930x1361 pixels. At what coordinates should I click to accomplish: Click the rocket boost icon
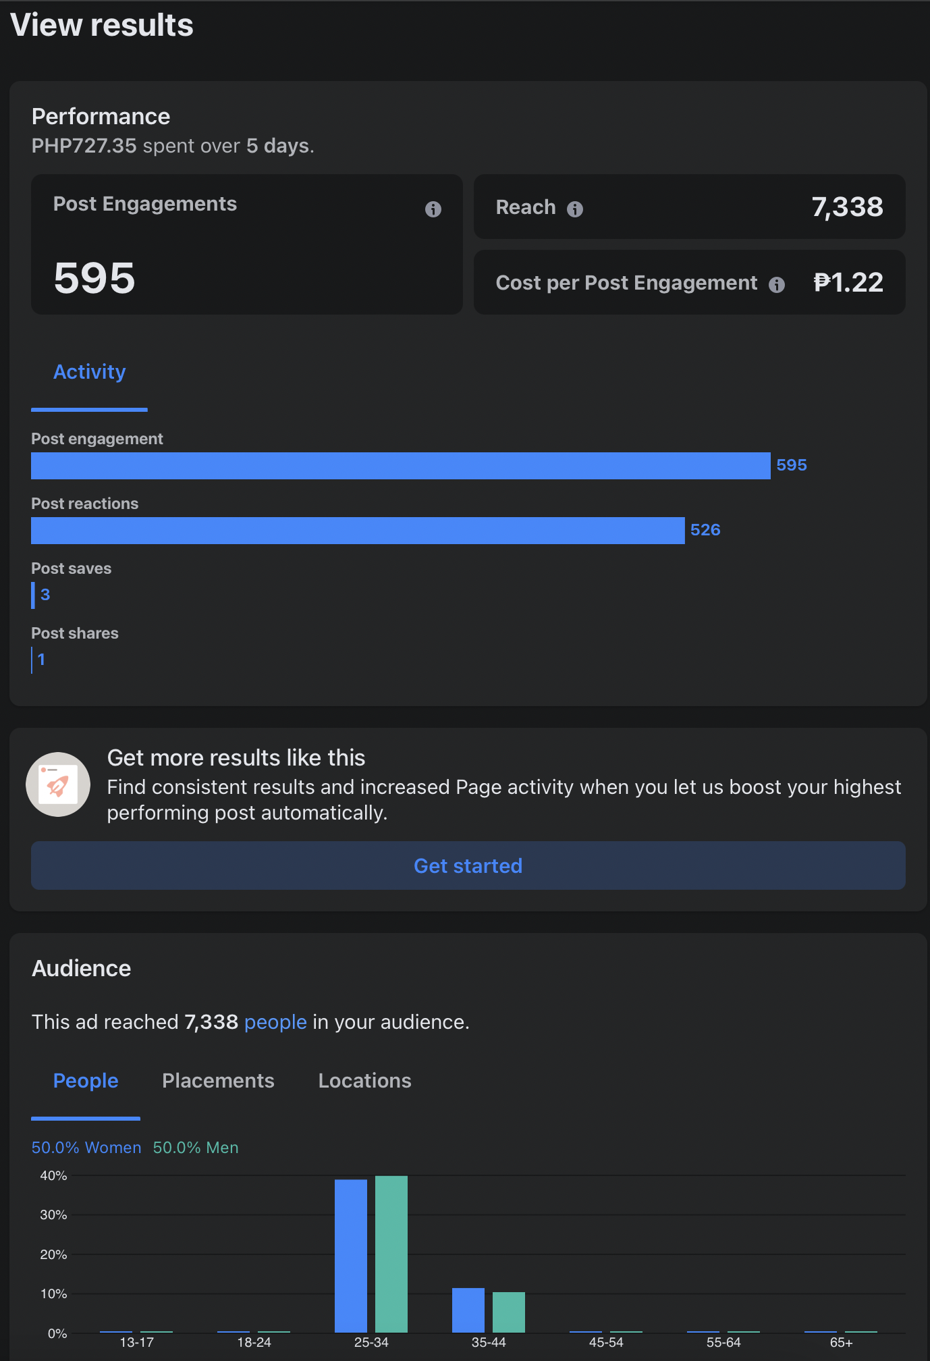tap(58, 784)
